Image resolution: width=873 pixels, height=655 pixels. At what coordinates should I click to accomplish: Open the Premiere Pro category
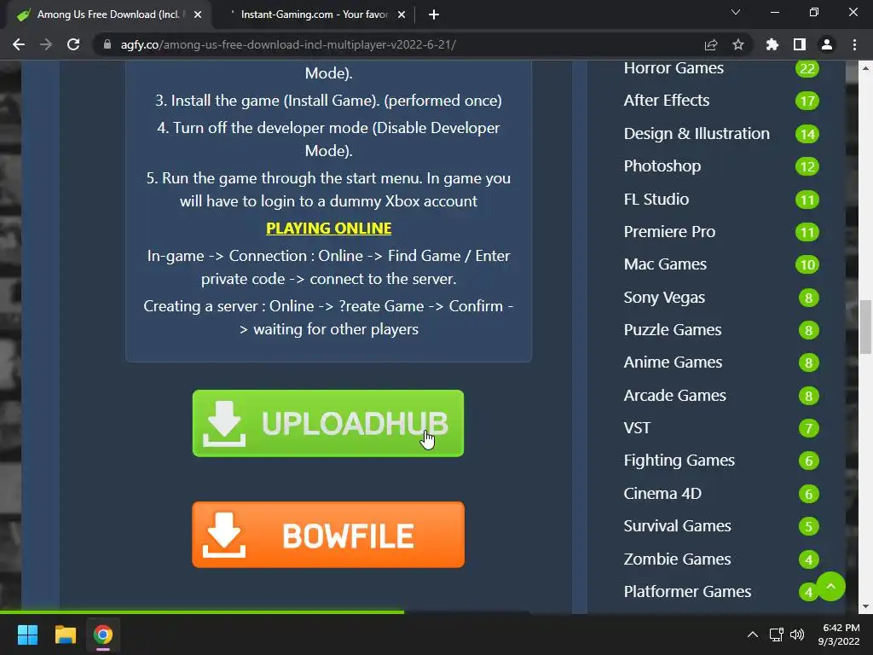669,232
